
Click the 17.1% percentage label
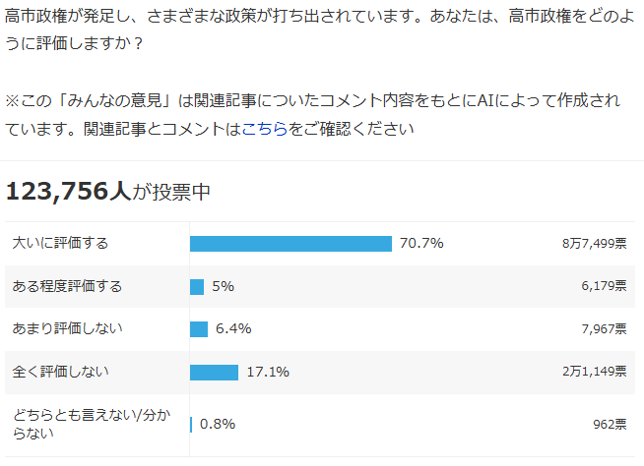(268, 372)
